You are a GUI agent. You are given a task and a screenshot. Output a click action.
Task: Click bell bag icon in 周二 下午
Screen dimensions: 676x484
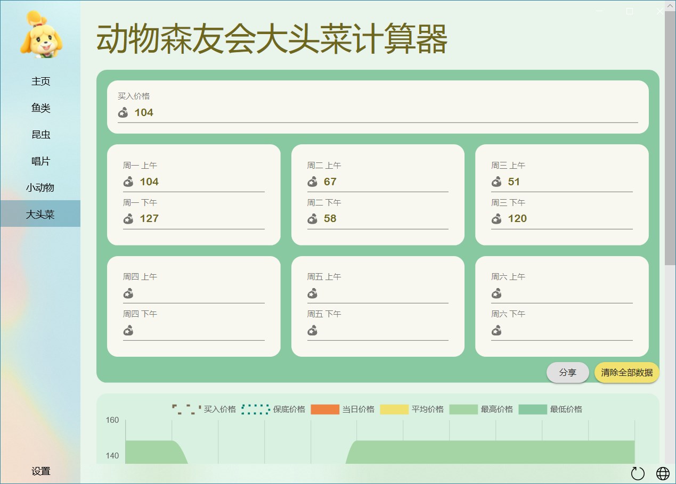pos(312,219)
